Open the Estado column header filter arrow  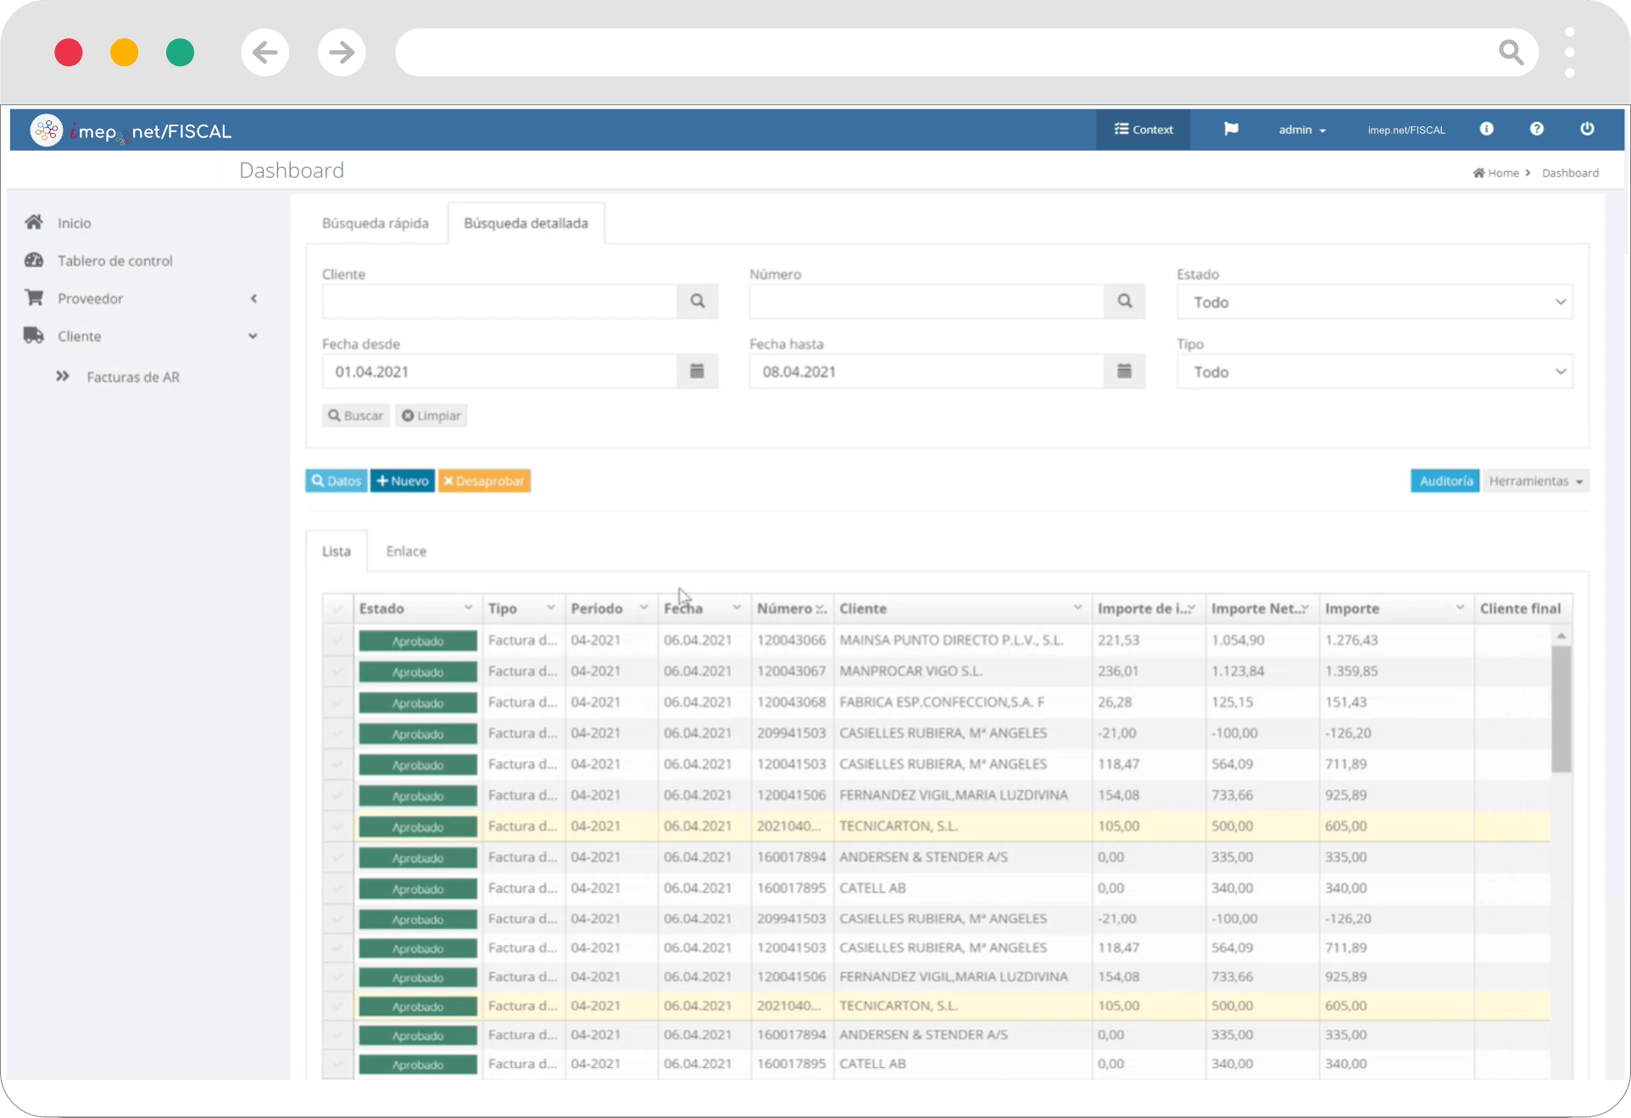[x=468, y=608]
